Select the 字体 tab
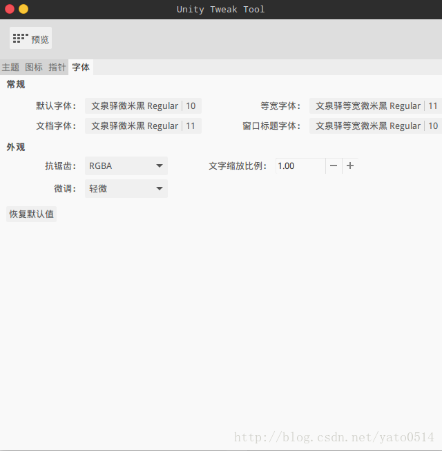This screenshot has width=442, height=451. click(81, 68)
